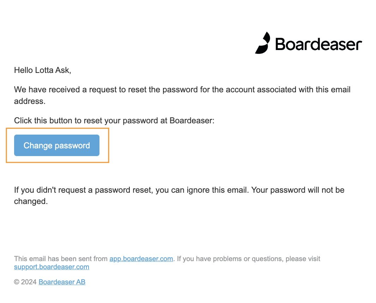This screenshot has height=303, width=376.
Task: Click the Boardeaser leaf logo icon
Action: coord(263,43)
